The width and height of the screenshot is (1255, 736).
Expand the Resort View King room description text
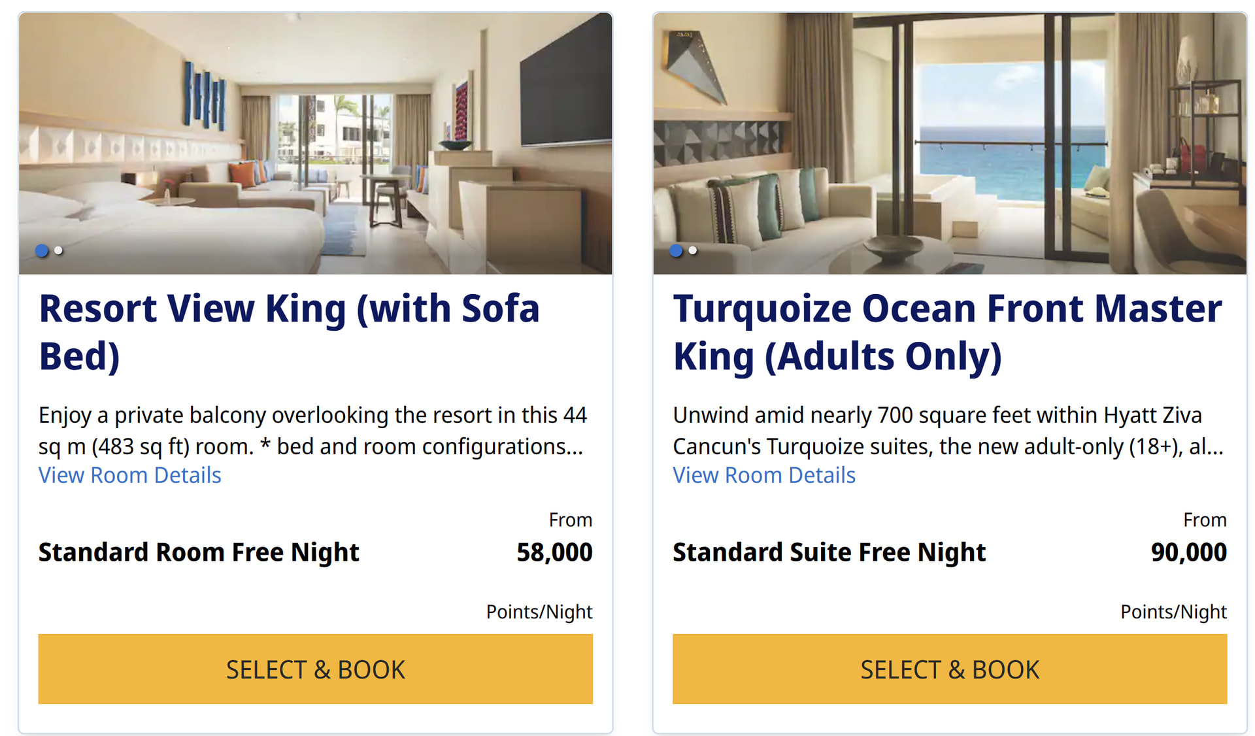pos(312,431)
